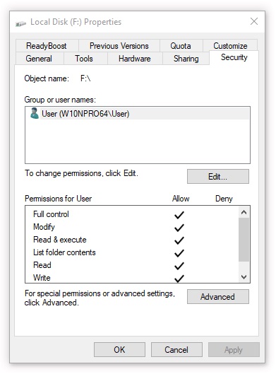Open the Tools tab

(85, 59)
